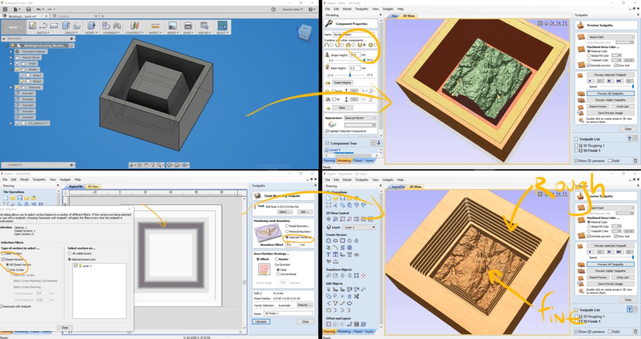Click the Draw Circle icon under Create Vectors
The width and height of the screenshot is (641, 339).
329,241
